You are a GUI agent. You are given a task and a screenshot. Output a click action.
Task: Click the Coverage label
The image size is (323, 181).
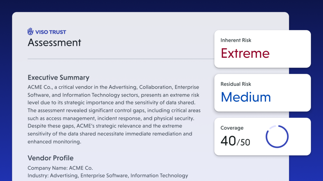(x=232, y=128)
